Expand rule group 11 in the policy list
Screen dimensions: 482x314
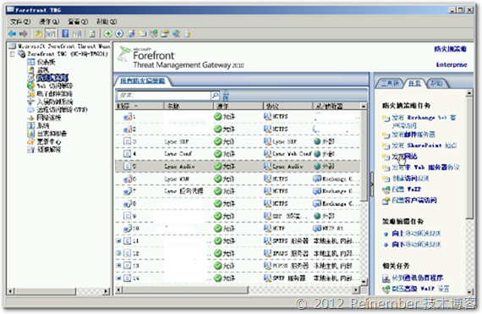tap(118, 241)
